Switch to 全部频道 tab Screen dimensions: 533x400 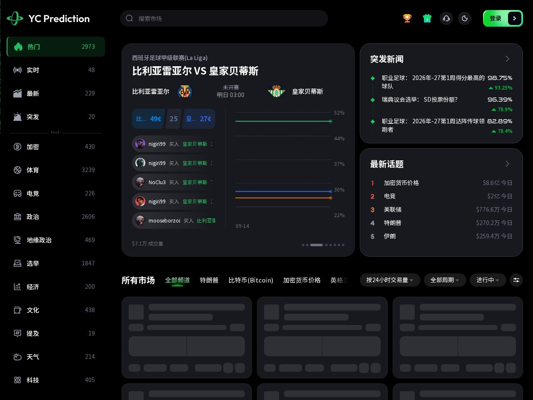tap(177, 280)
